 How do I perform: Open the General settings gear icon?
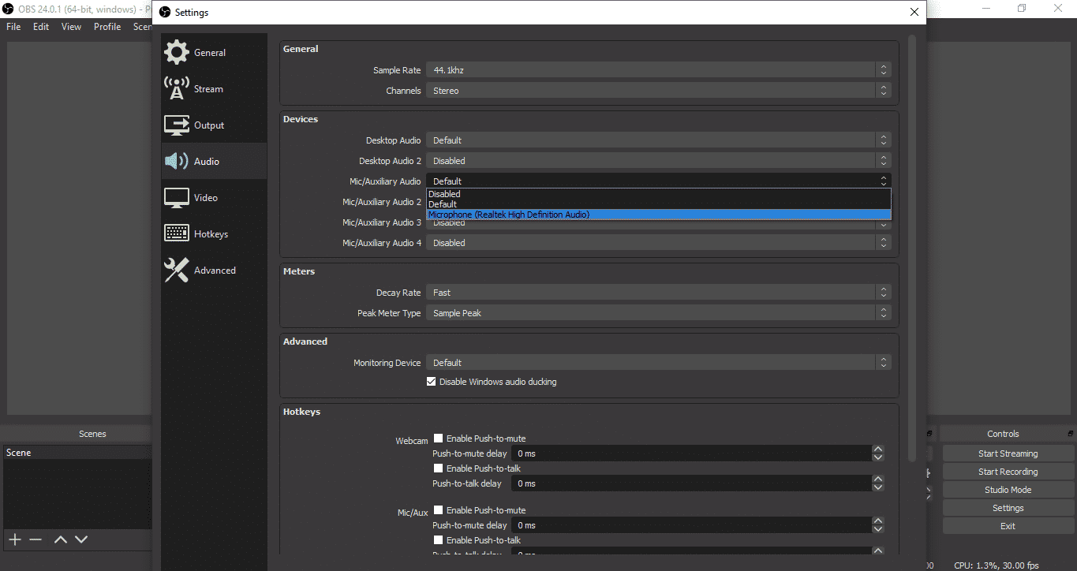(x=177, y=52)
